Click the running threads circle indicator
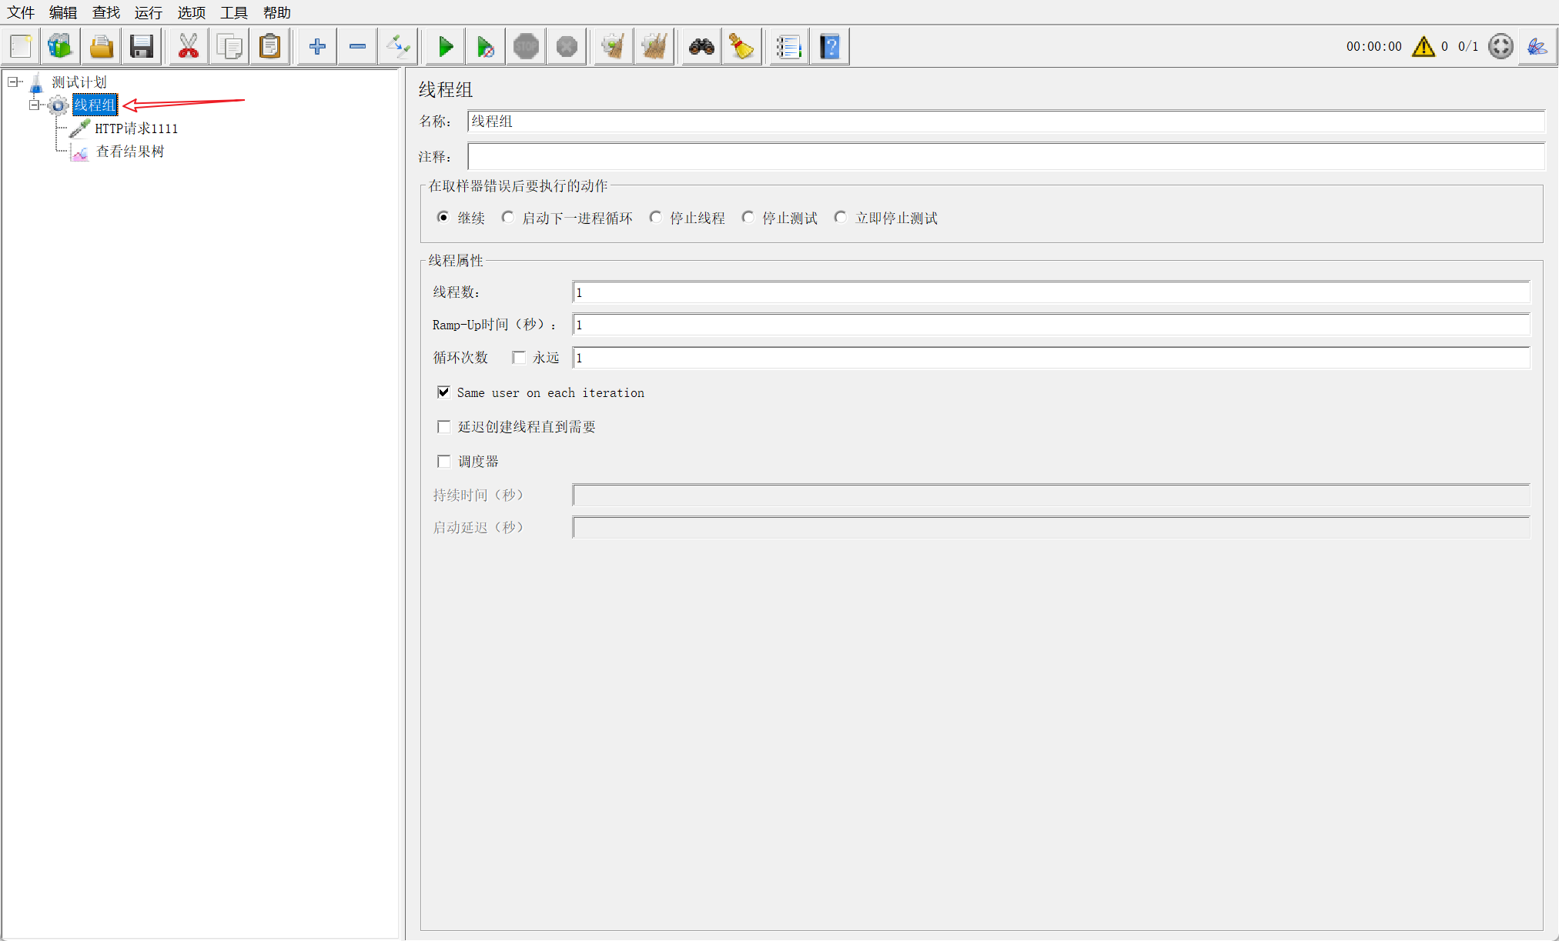This screenshot has width=1559, height=941. [x=1500, y=46]
